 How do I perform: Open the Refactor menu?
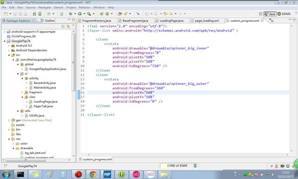(85, 7)
